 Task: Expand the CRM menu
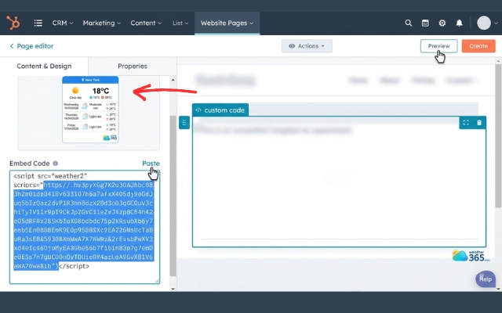click(63, 23)
